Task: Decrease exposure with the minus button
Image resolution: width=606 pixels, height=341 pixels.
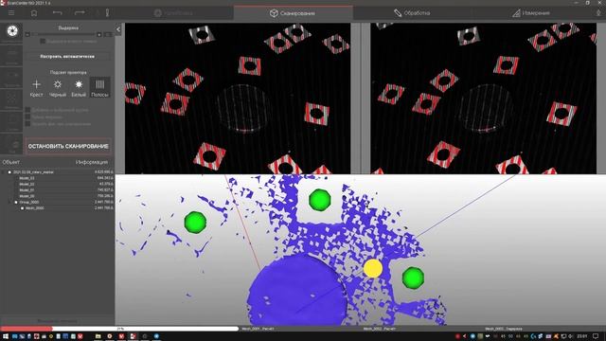Action: [27, 35]
